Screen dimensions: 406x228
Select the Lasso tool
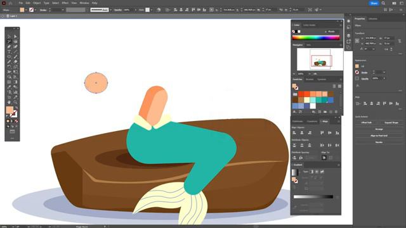pyautogui.click(x=15, y=41)
